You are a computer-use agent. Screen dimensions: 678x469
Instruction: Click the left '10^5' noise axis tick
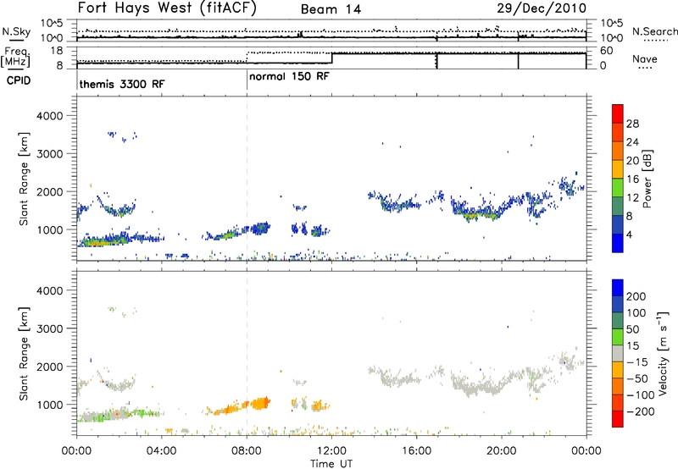pyautogui.click(x=52, y=23)
